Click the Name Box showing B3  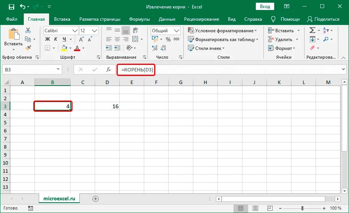pos(32,69)
